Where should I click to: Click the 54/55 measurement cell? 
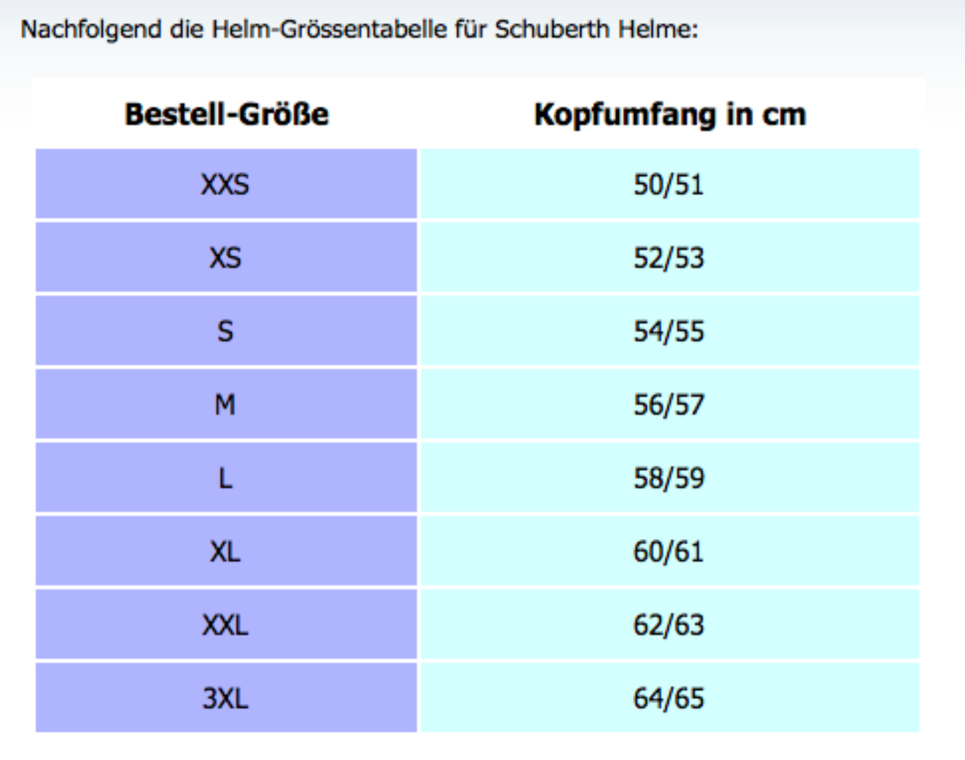point(669,332)
